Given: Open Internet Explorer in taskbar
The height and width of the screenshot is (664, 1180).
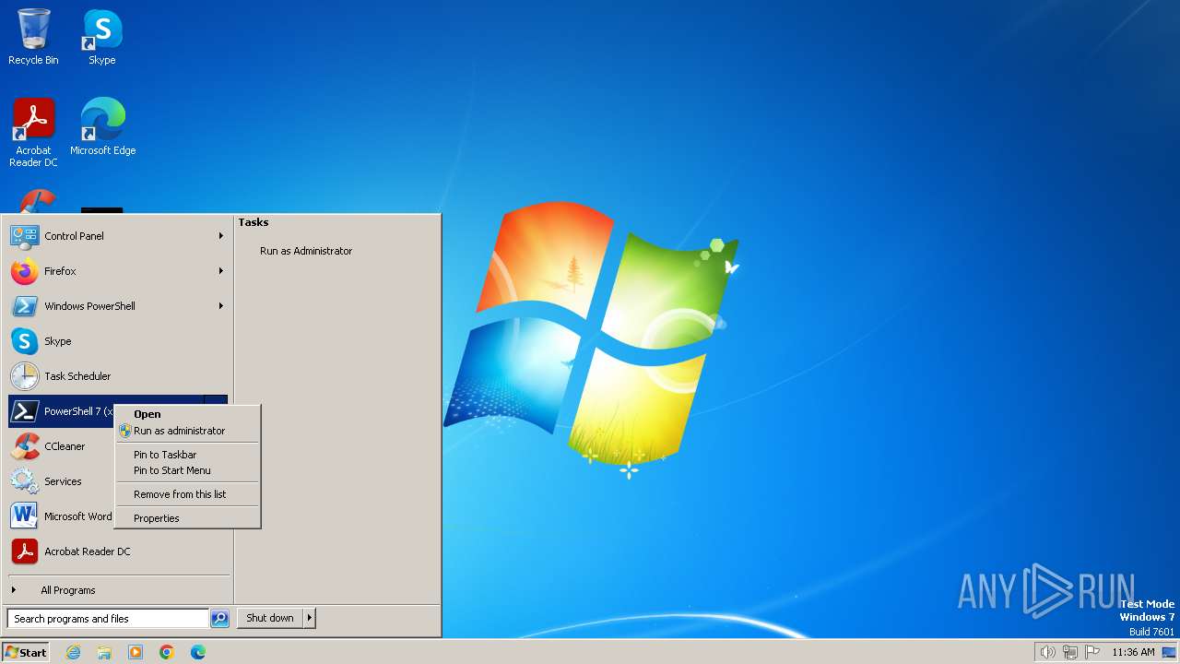Looking at the screenshot, I should coord(74,652).
